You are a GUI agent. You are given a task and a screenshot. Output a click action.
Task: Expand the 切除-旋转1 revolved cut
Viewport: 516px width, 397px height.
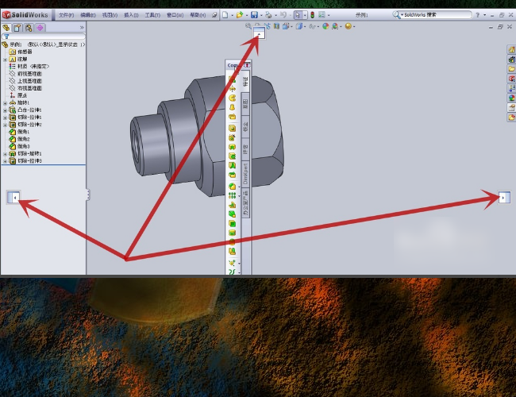coord(5,154)
